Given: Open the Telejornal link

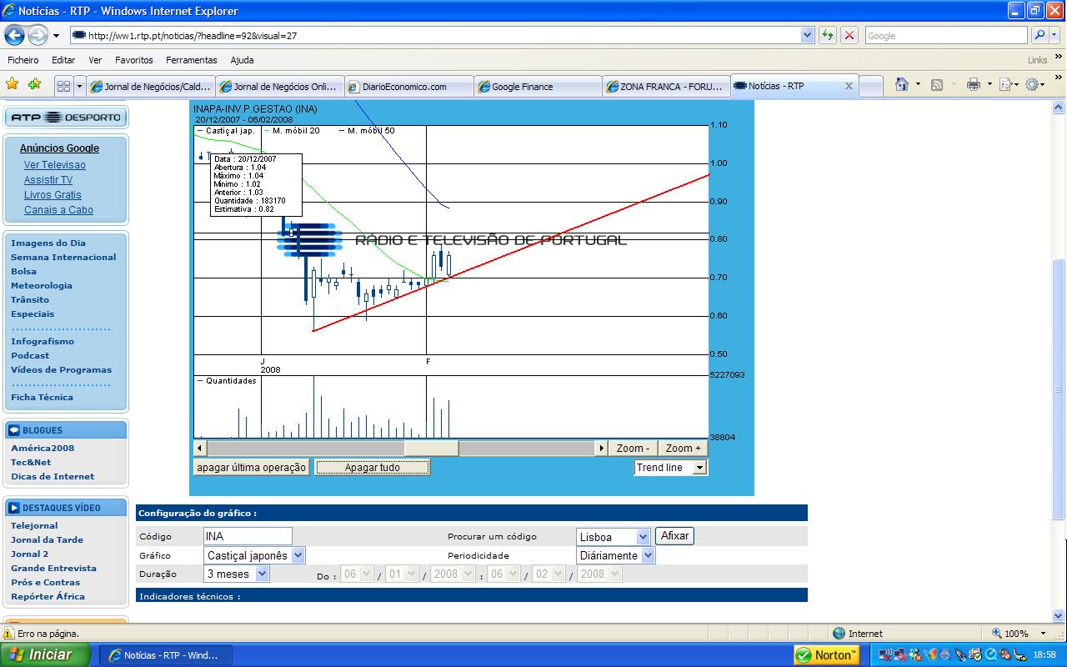Looking at the screenshot, I should 34,525.
